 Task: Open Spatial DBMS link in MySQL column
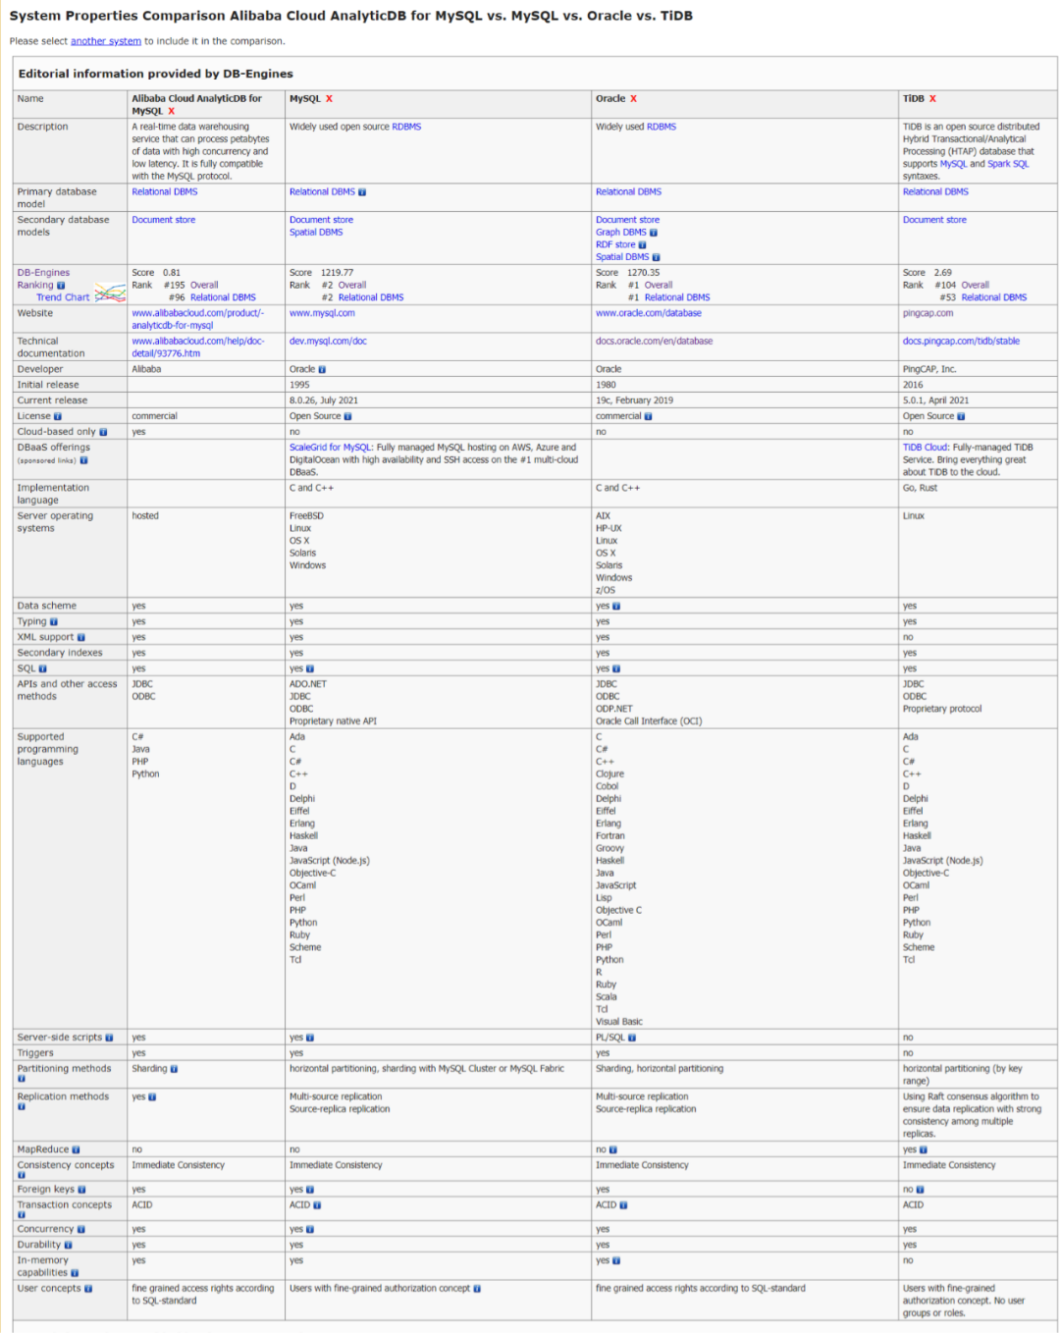(x=316, y=233)
